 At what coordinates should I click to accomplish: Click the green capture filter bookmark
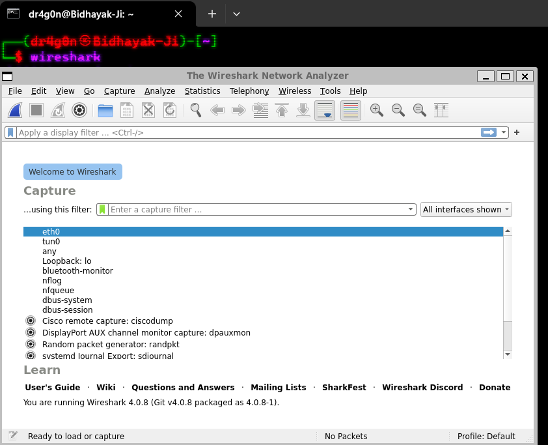pyautogui.click(x=102, y=210)
